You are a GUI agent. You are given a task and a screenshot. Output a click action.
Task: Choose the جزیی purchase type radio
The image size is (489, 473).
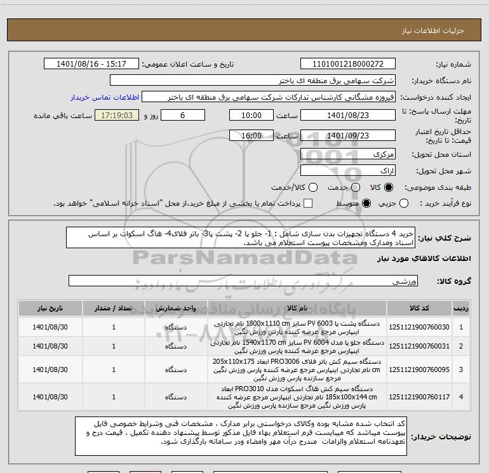(x=404, y=203)
